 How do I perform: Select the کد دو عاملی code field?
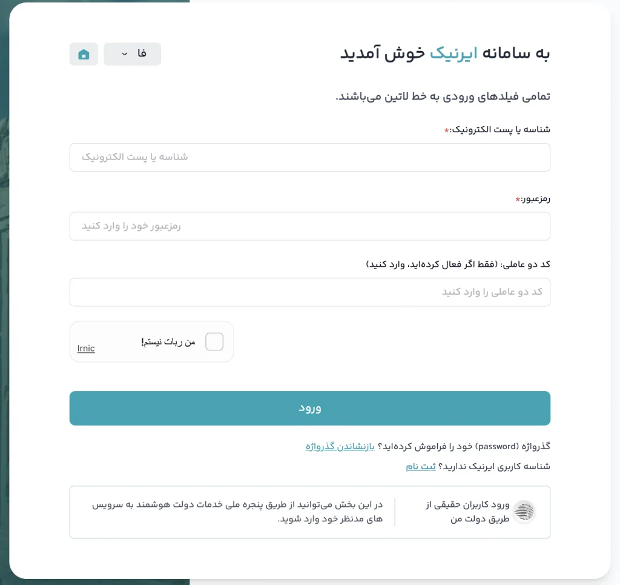click(309, 292)
